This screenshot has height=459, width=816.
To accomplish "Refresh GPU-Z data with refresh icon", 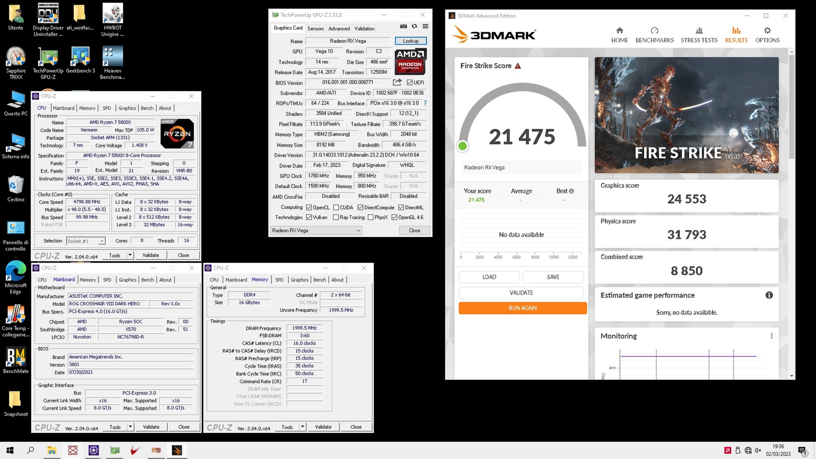I will (x=414, y=26).
